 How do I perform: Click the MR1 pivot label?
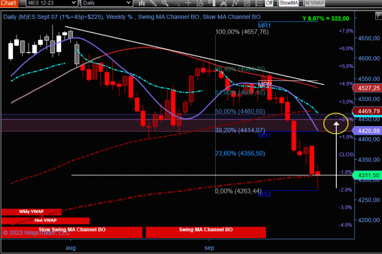264,26
